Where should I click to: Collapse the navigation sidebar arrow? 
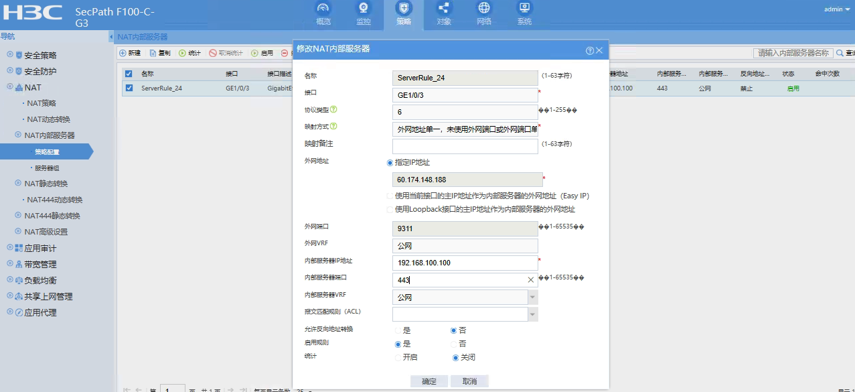pyautogui.click(x=110, y=37)
